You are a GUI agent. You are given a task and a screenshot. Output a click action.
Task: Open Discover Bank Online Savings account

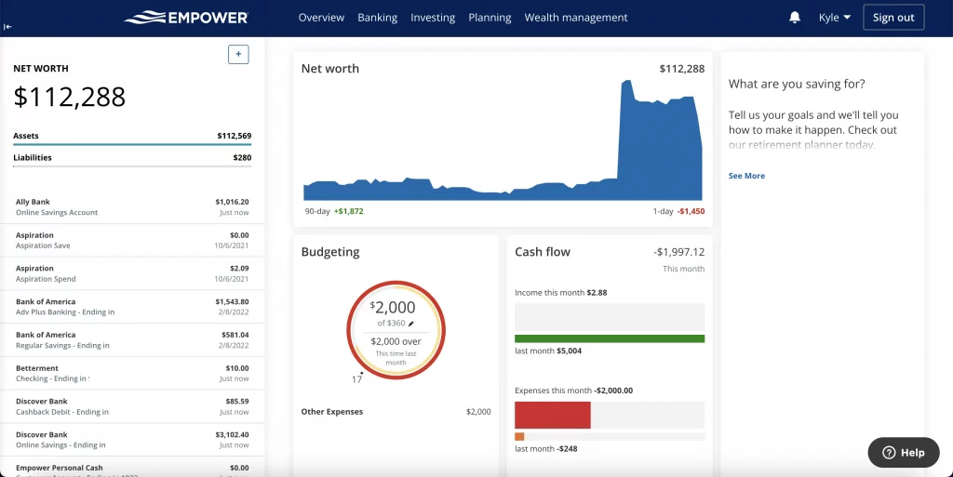132,440
